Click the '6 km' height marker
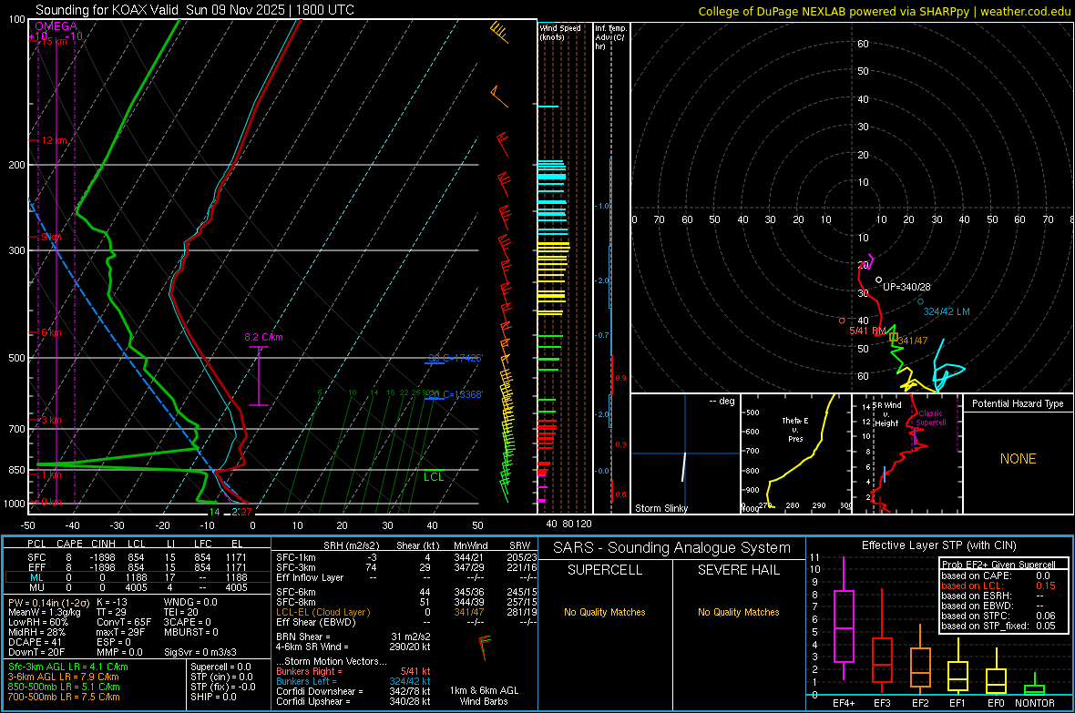Viewport: 1075px width, 713px height. point(51,332)
